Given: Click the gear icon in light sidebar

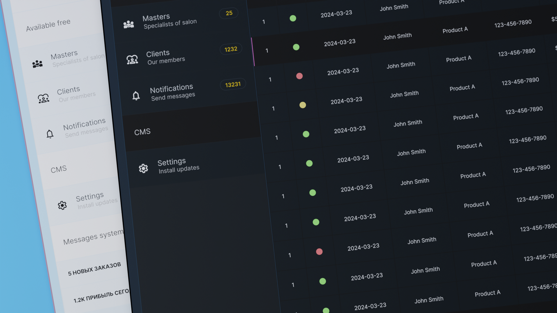Looking at the screenshot, I should coord(62,205).
